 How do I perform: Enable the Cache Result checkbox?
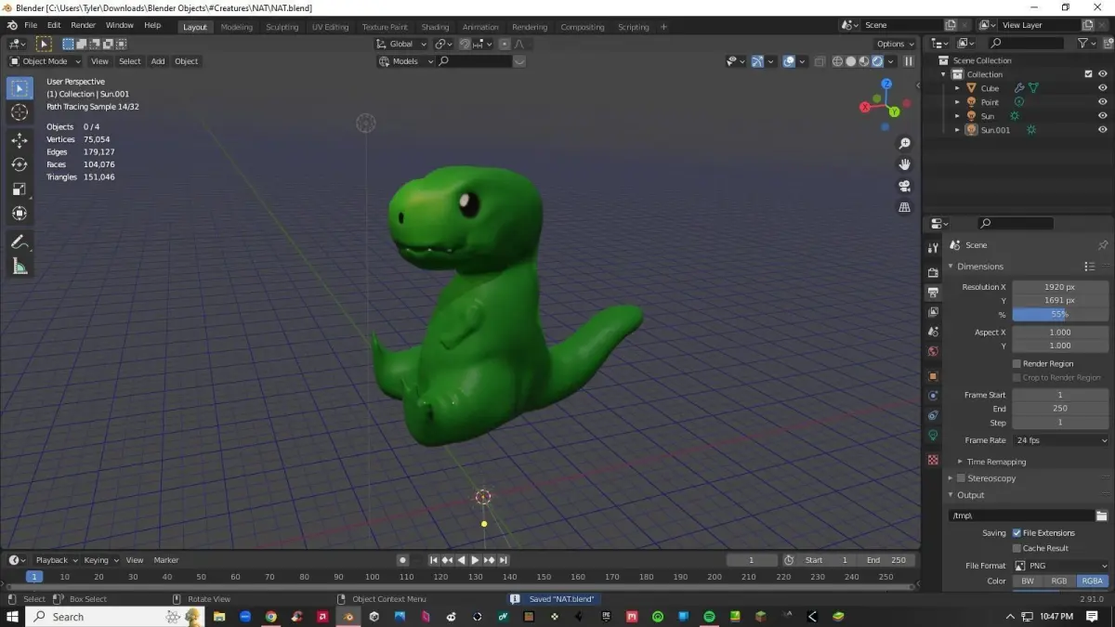pos(1017,548)
